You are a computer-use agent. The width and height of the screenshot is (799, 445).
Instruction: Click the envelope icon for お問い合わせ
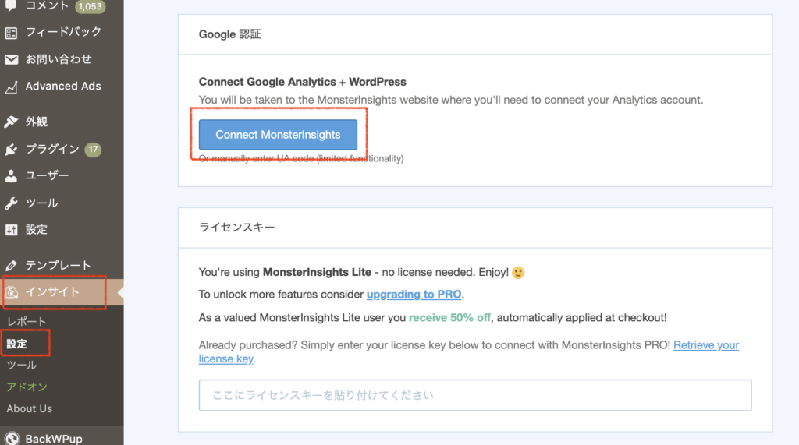click(x=11, y=59)
